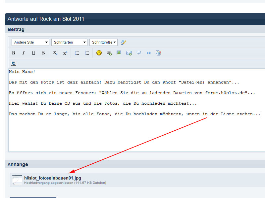Toggle bold formatting
265x198 pixels.
tap(14, 53)
